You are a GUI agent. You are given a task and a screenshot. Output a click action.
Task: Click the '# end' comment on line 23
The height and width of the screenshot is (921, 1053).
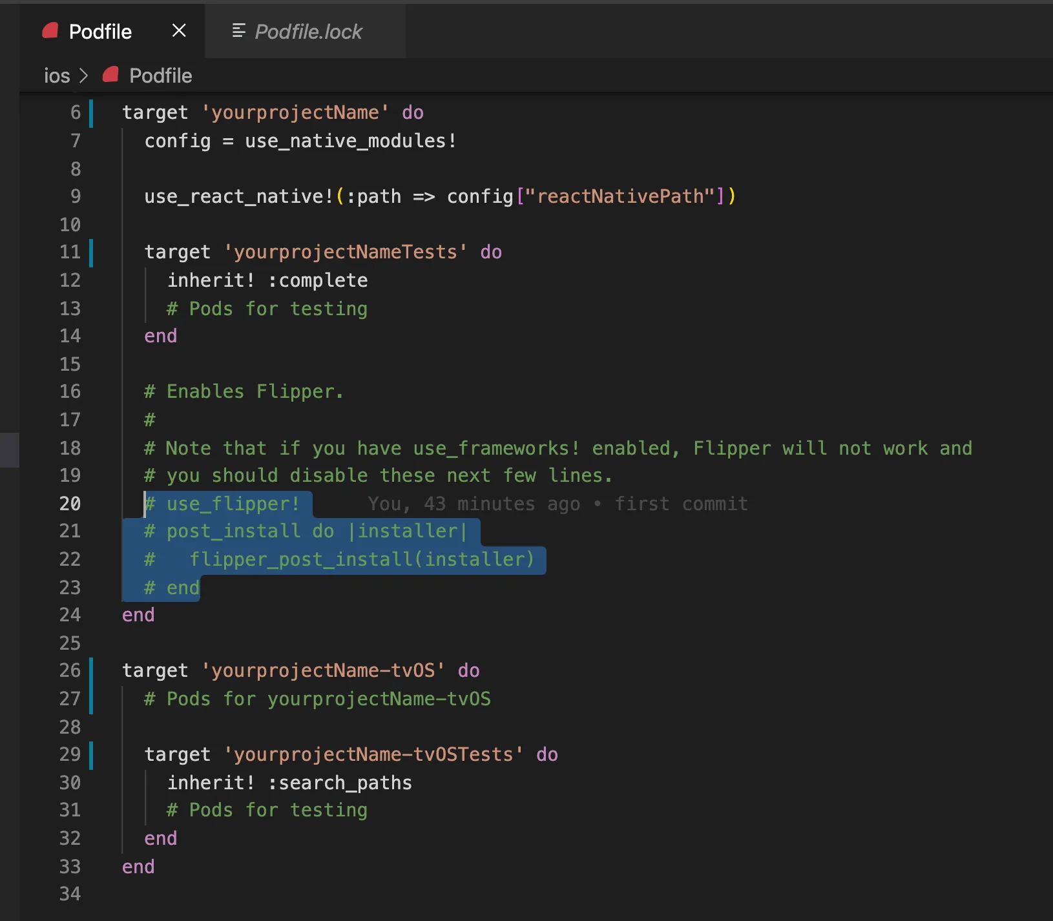(172, 588)
